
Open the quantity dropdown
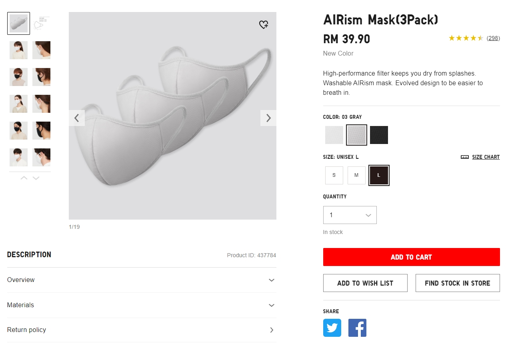click(350, 215)
